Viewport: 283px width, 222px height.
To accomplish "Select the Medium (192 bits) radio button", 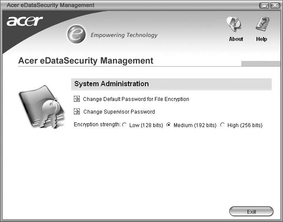I will [x=168, y=125].
